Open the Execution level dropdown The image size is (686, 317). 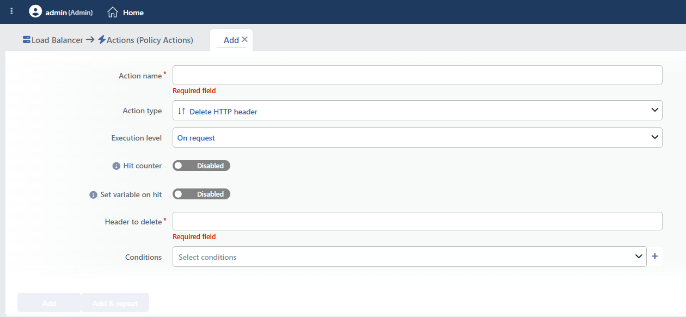point(417,138)
